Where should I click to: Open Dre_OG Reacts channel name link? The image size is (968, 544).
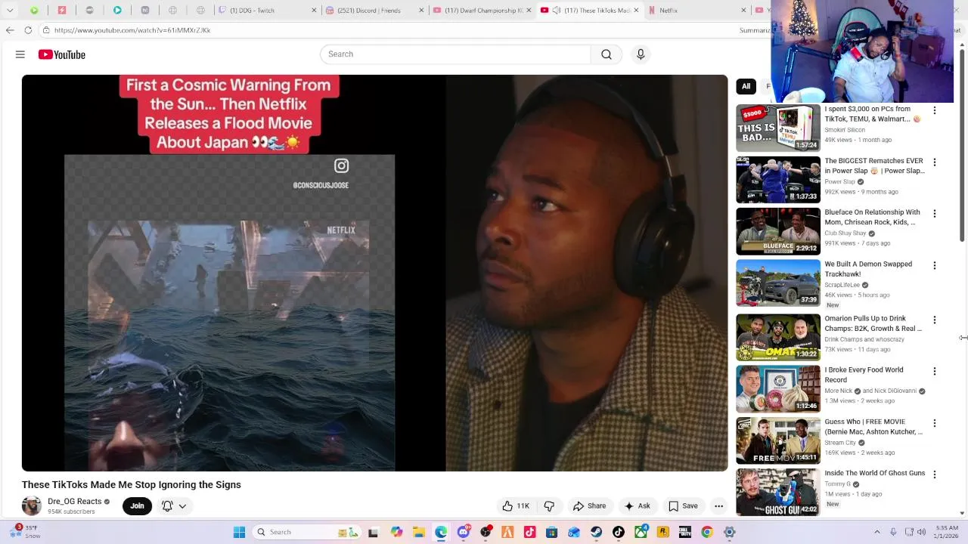(x=74, y=502)
